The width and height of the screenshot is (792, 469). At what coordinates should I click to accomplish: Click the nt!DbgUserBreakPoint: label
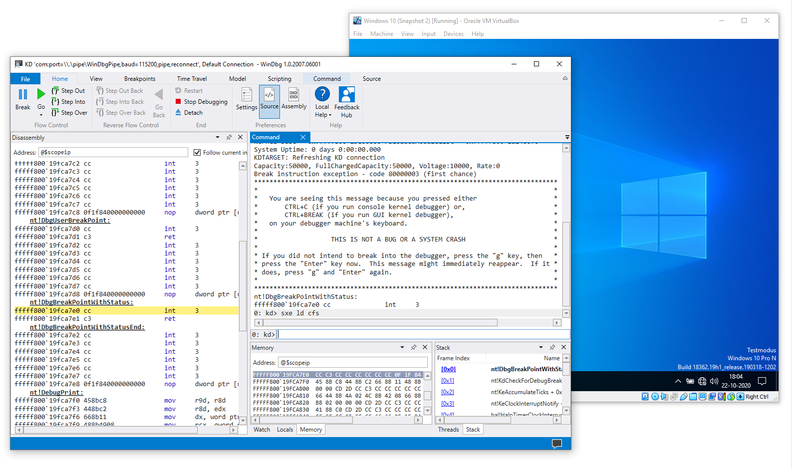(x=70, y=221)
